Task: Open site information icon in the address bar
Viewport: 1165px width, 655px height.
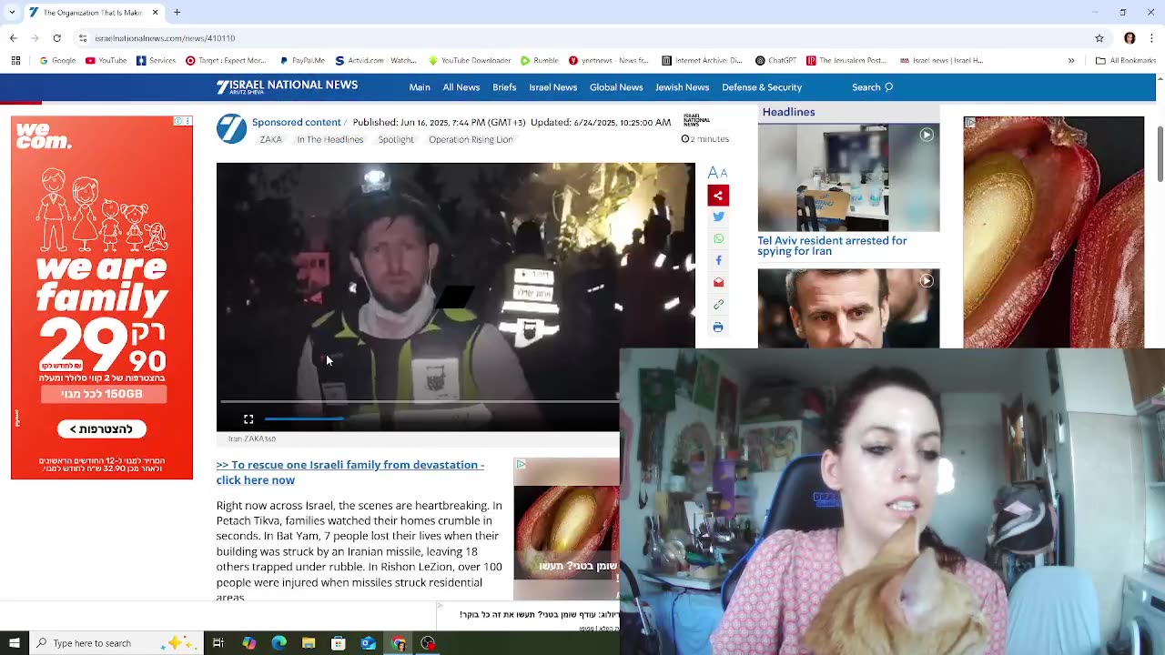Action: (x=83, y=38)
